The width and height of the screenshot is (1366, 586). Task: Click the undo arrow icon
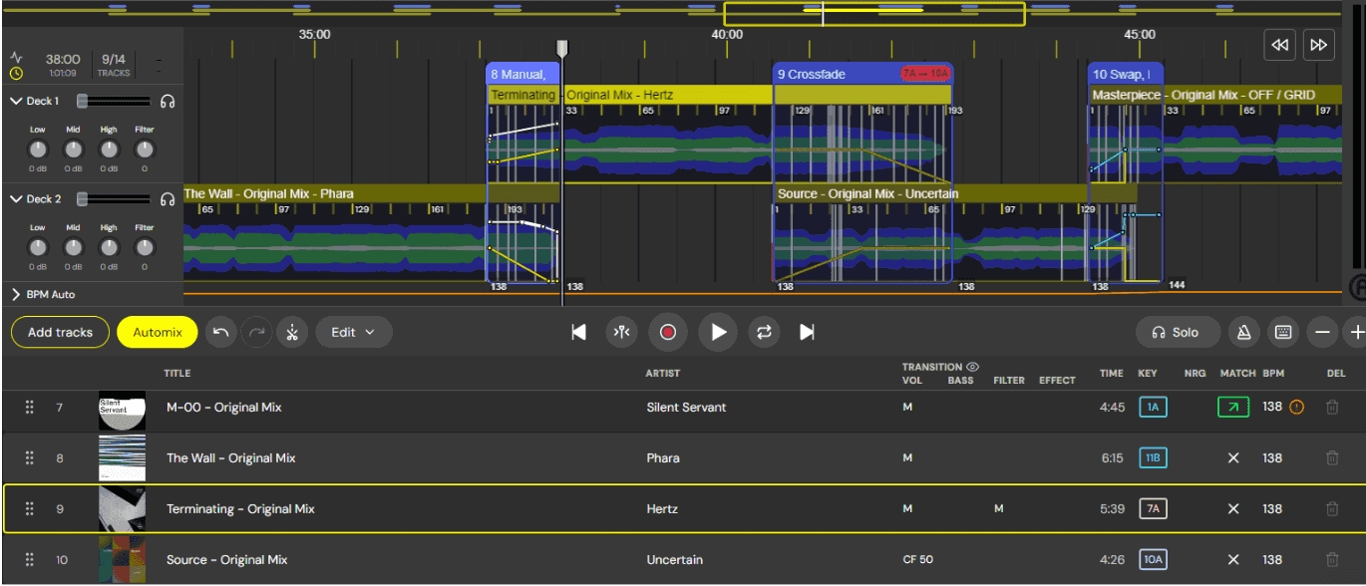pos(220,332)
